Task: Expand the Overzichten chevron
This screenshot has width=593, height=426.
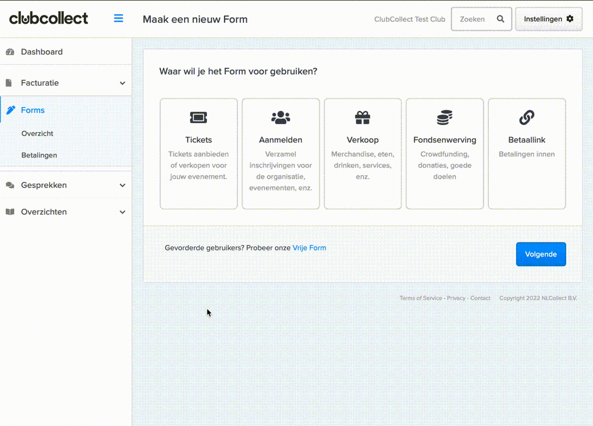Action: click(x=122, y=212)
